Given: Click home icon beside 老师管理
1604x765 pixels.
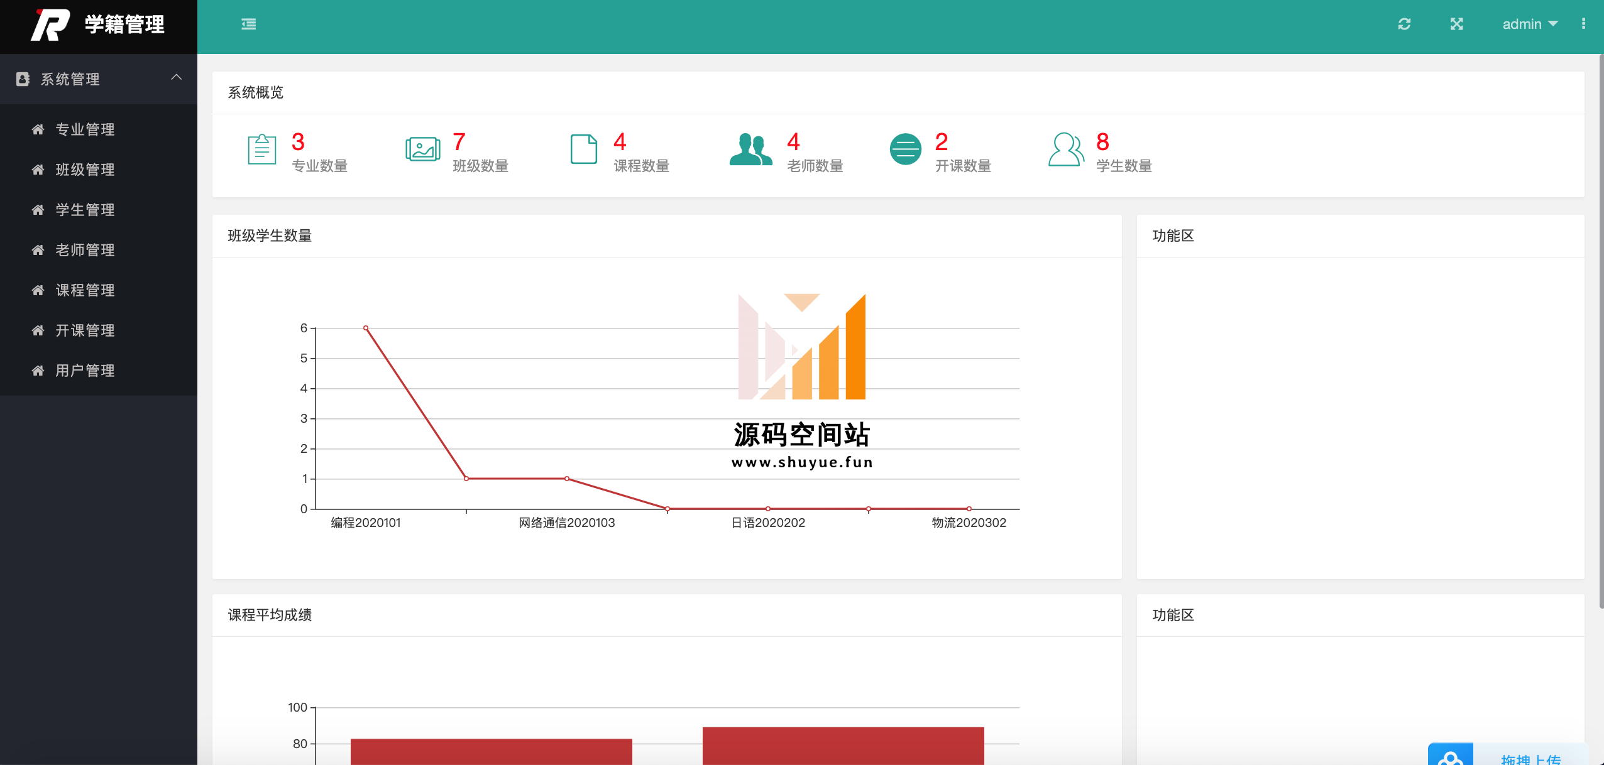Looking at the screenshot, I should pyautogui.click(x=38, y=250).
